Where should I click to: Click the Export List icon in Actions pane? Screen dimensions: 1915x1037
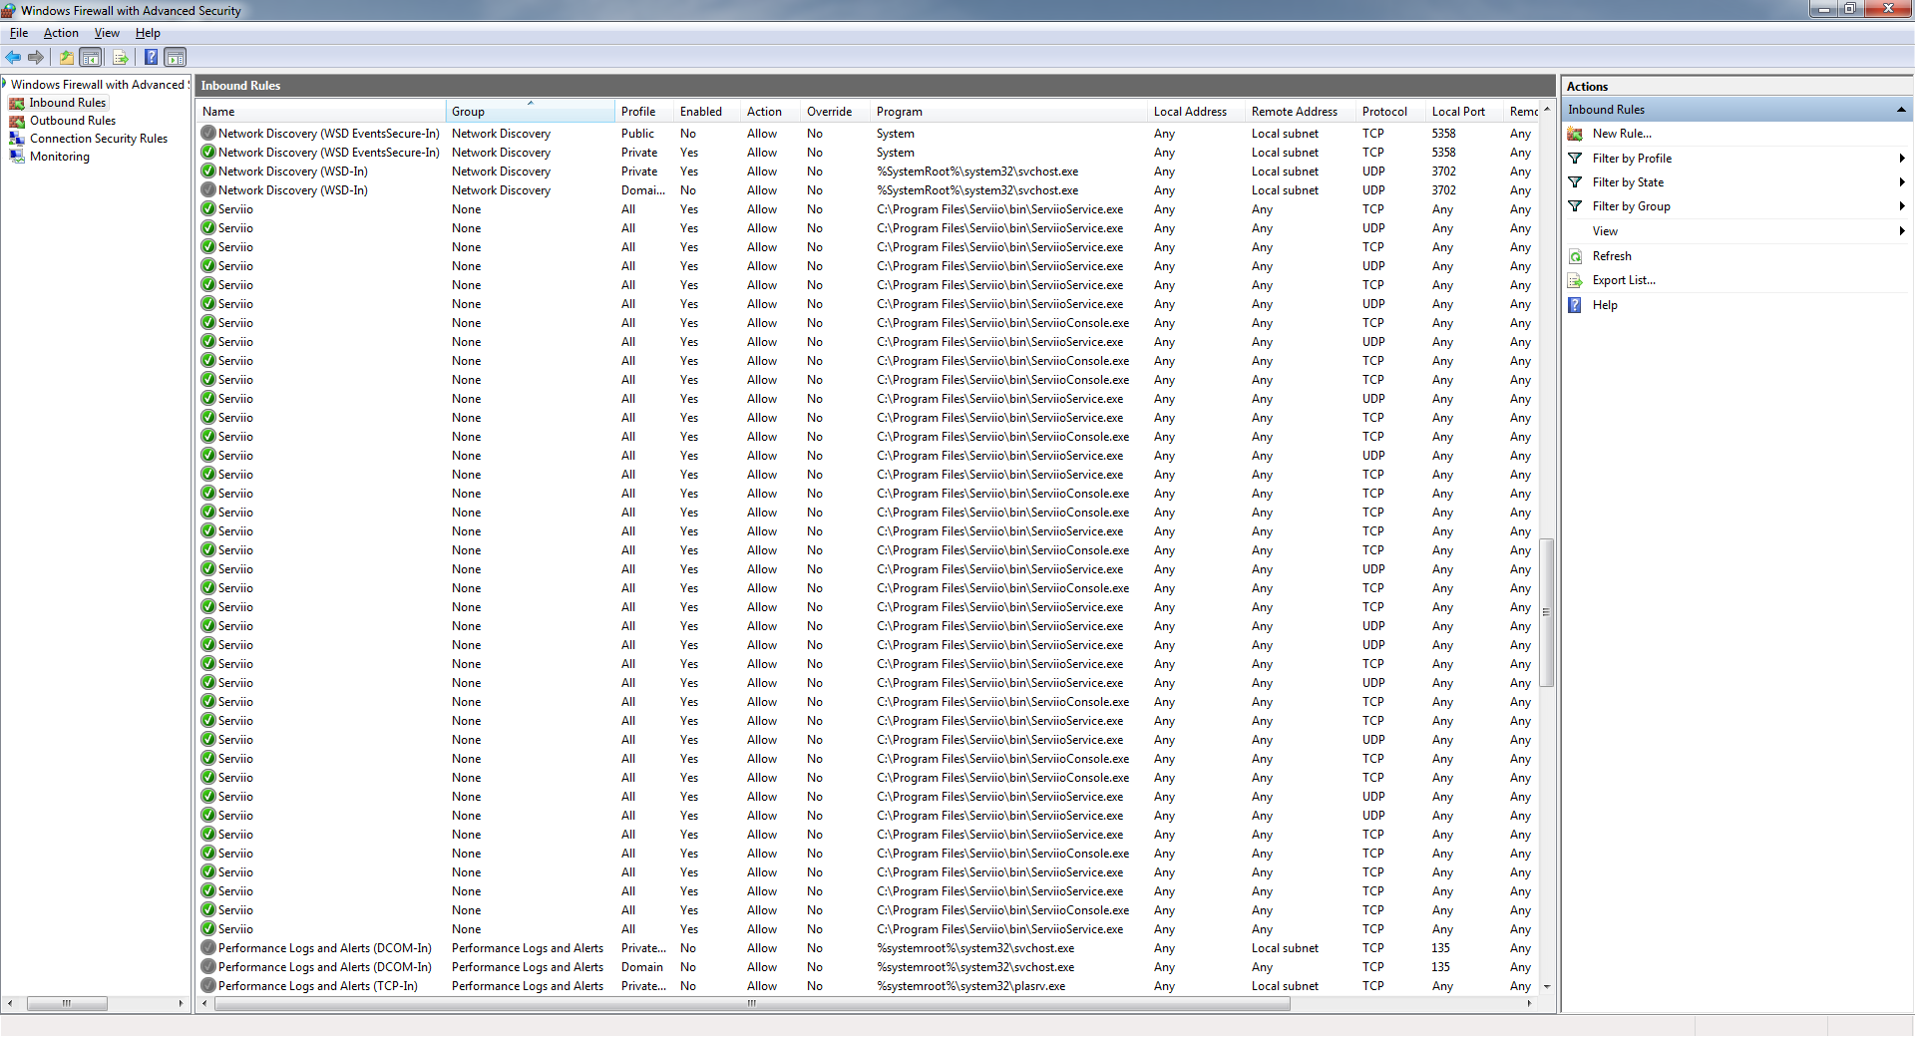click(x=1575, y=280)
